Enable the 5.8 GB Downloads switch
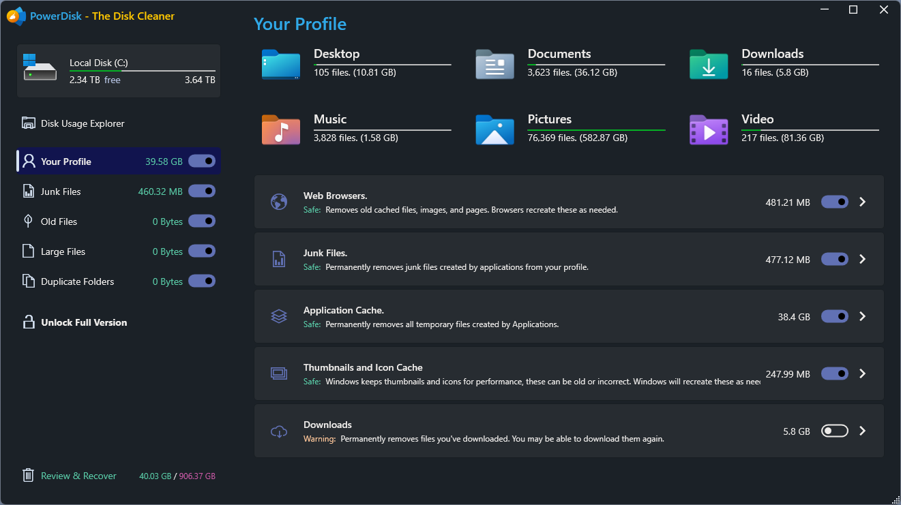Image resolution: width=901 pixels, height=505 pixels. [835, 431]
